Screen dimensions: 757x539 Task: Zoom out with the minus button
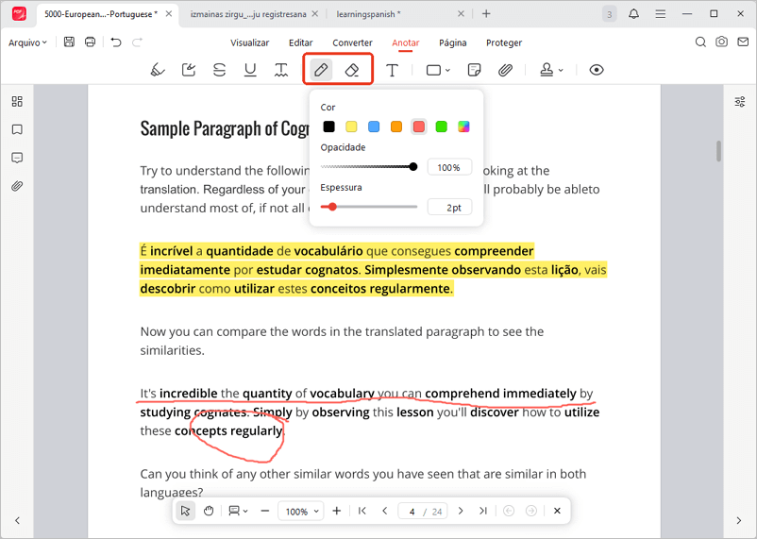[x=264, y=511]
